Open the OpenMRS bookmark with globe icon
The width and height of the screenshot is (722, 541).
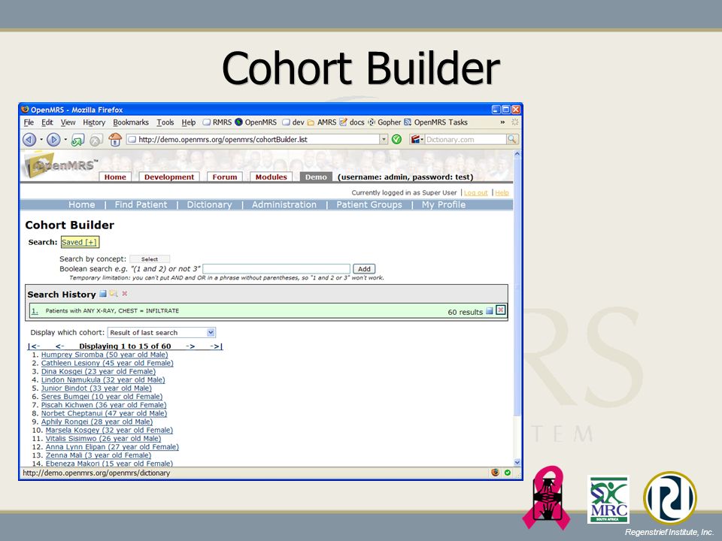[x=256, y=122]
